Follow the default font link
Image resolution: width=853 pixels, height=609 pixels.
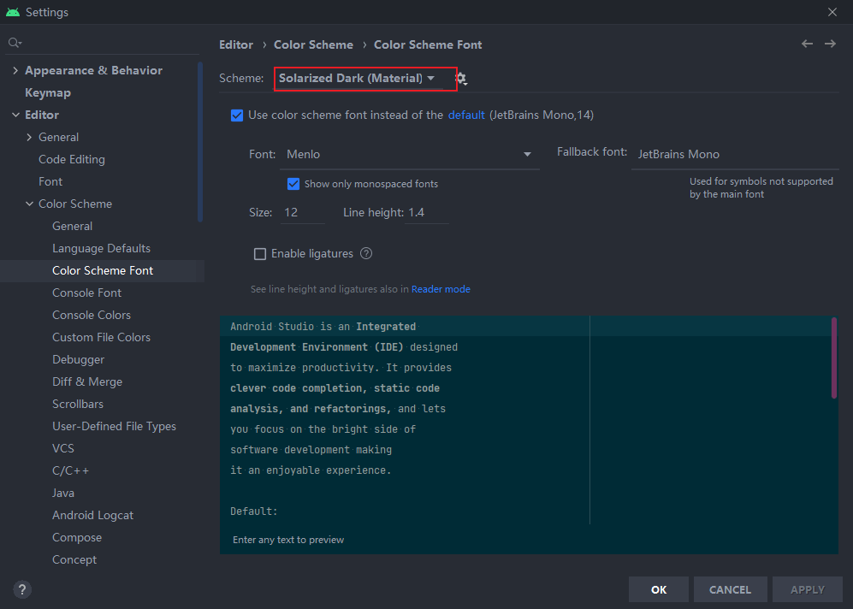466,115
